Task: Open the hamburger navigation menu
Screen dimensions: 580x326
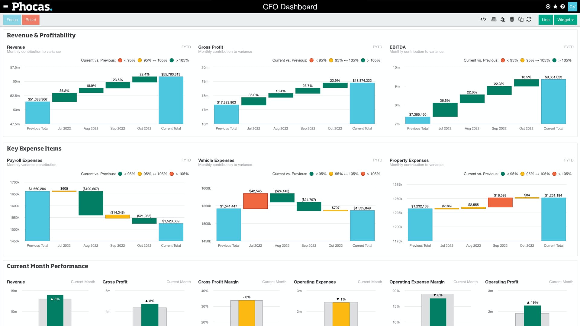Action: click(5, 6)
